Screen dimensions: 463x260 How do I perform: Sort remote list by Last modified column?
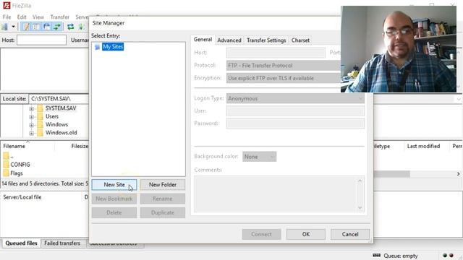tap(423, 146)
